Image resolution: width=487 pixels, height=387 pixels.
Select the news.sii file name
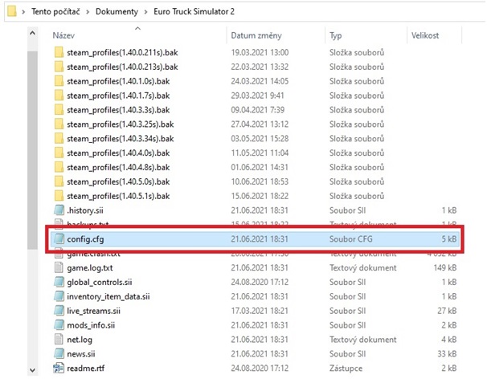[81, 354]
